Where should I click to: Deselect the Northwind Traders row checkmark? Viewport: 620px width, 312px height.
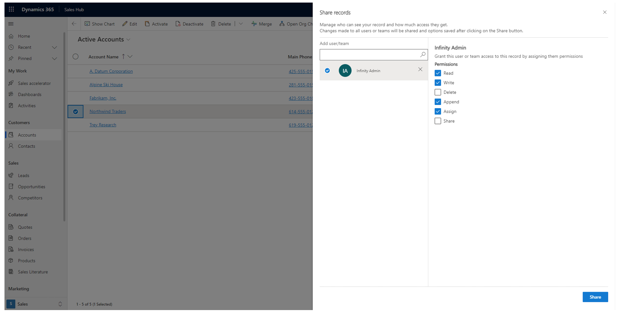[x=76, y=111]
